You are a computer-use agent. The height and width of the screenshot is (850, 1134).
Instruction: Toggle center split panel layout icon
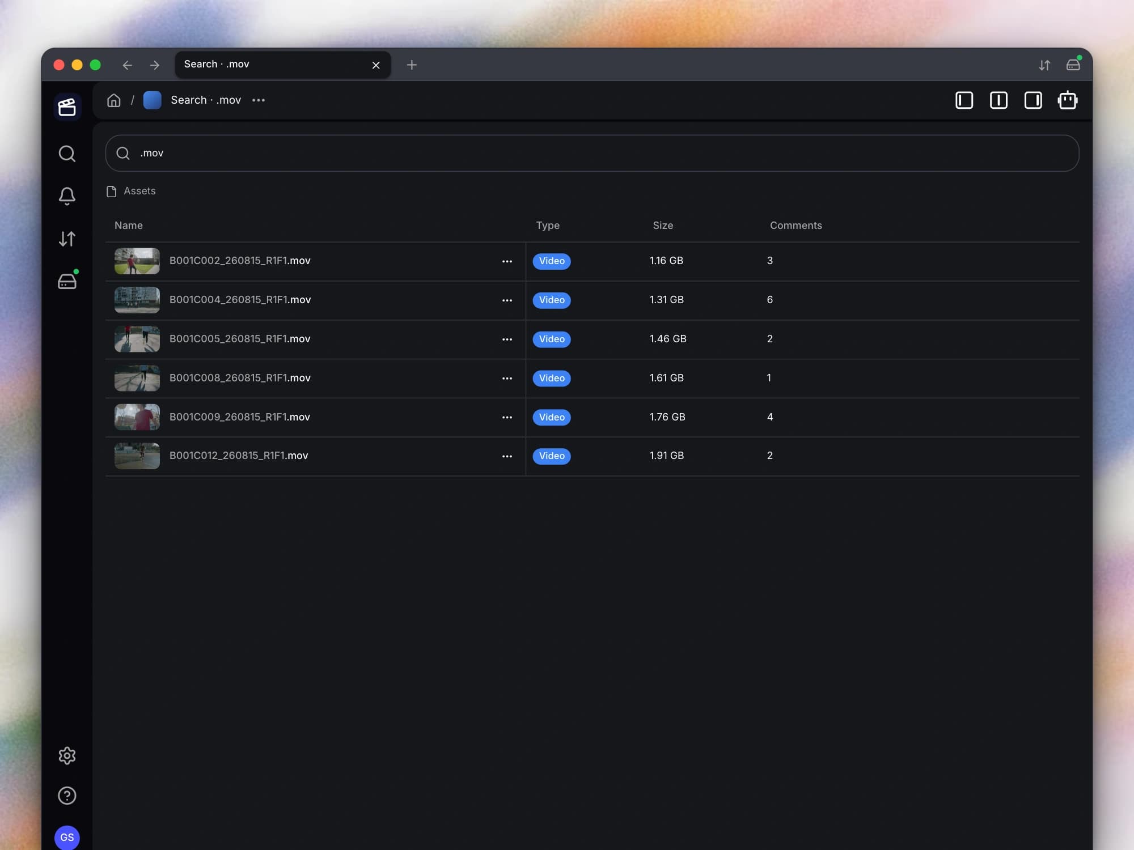998,100
